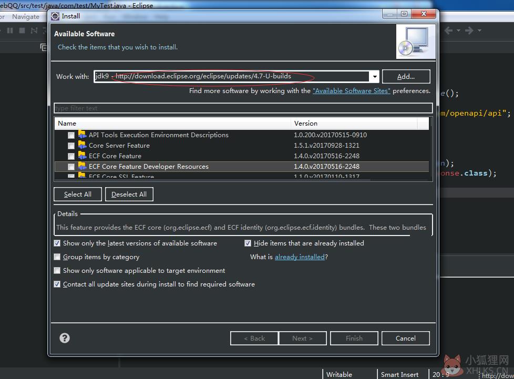Check the ECF Core Feature box
This screenshot has width=514, height=379.
(71, 156)
